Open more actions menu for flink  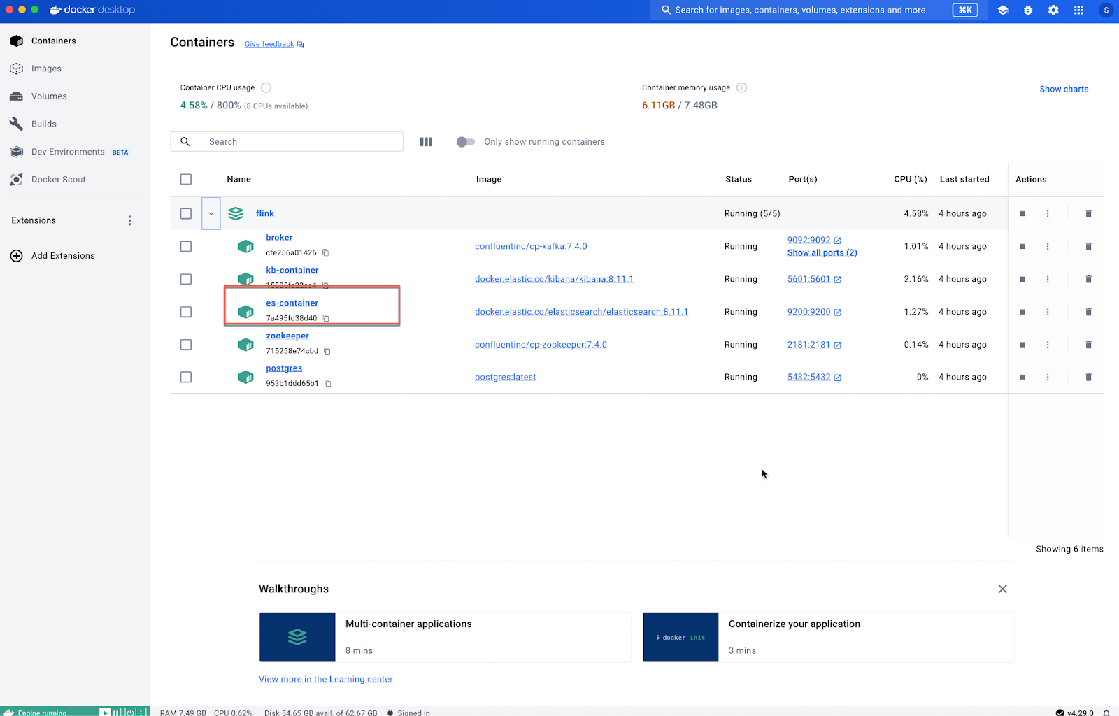click(1048, 213)
